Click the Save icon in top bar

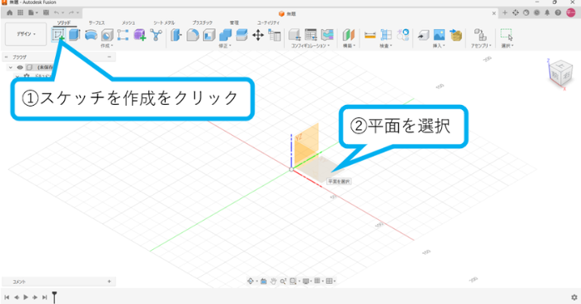pos(46,12)
